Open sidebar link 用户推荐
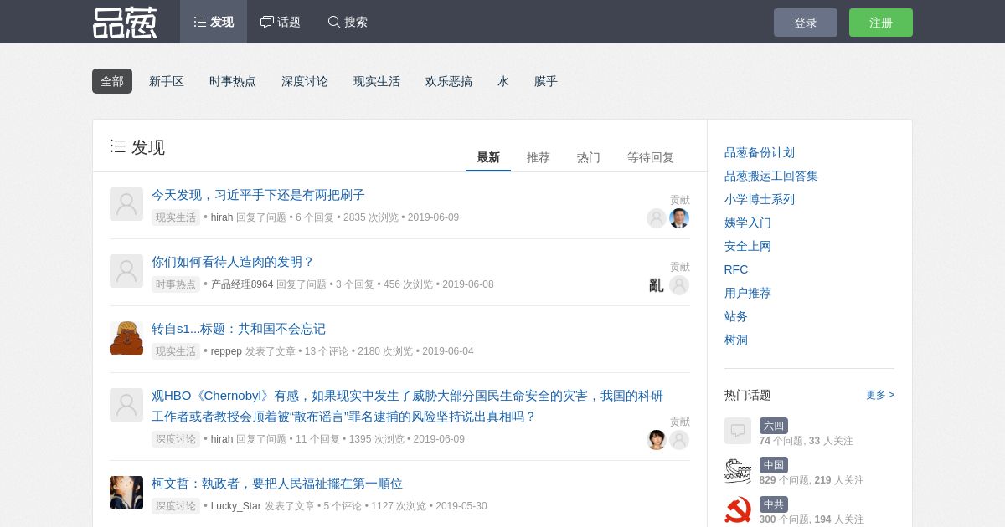The width and height of the screenshot is (1005, 527). click(748, 293)
